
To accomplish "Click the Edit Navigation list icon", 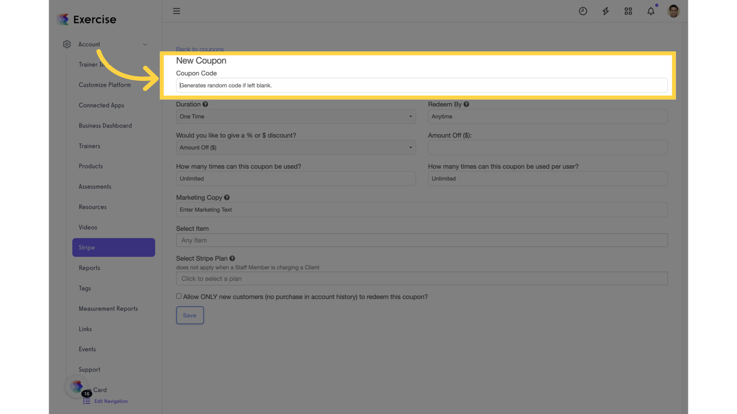I will 86,401.
